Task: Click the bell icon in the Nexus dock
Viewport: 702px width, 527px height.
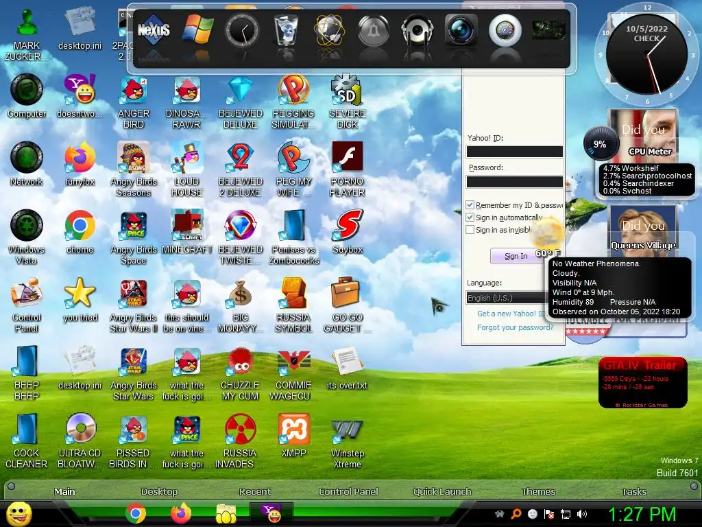Action: point(374,30)
